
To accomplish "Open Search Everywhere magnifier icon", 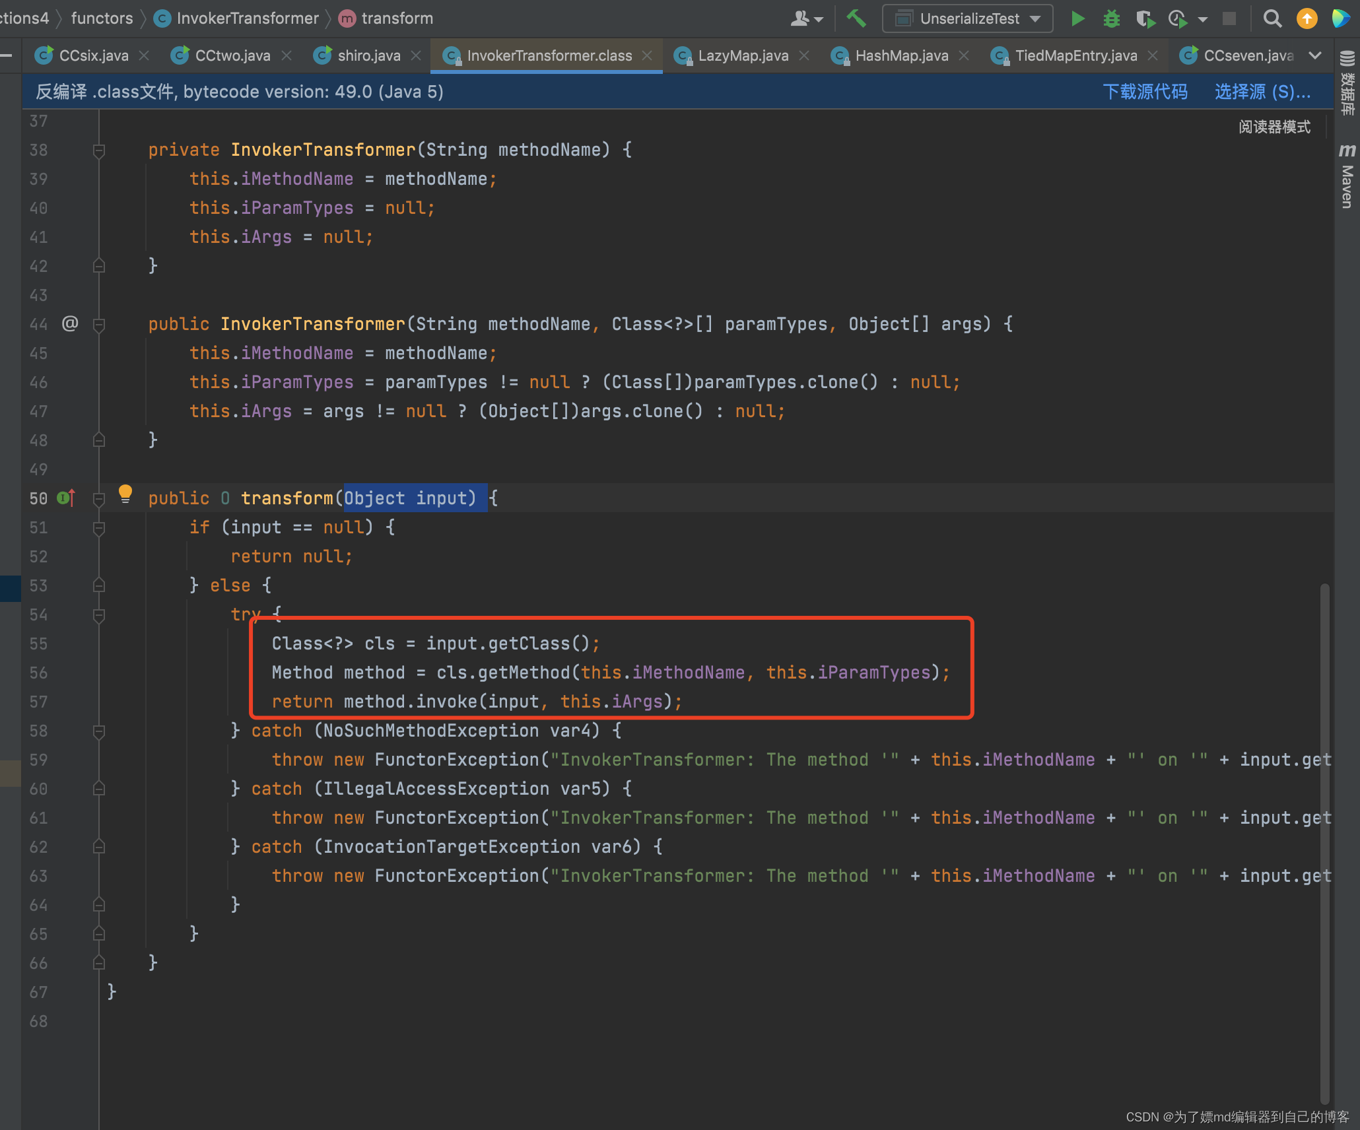I will click(1272, 18).
